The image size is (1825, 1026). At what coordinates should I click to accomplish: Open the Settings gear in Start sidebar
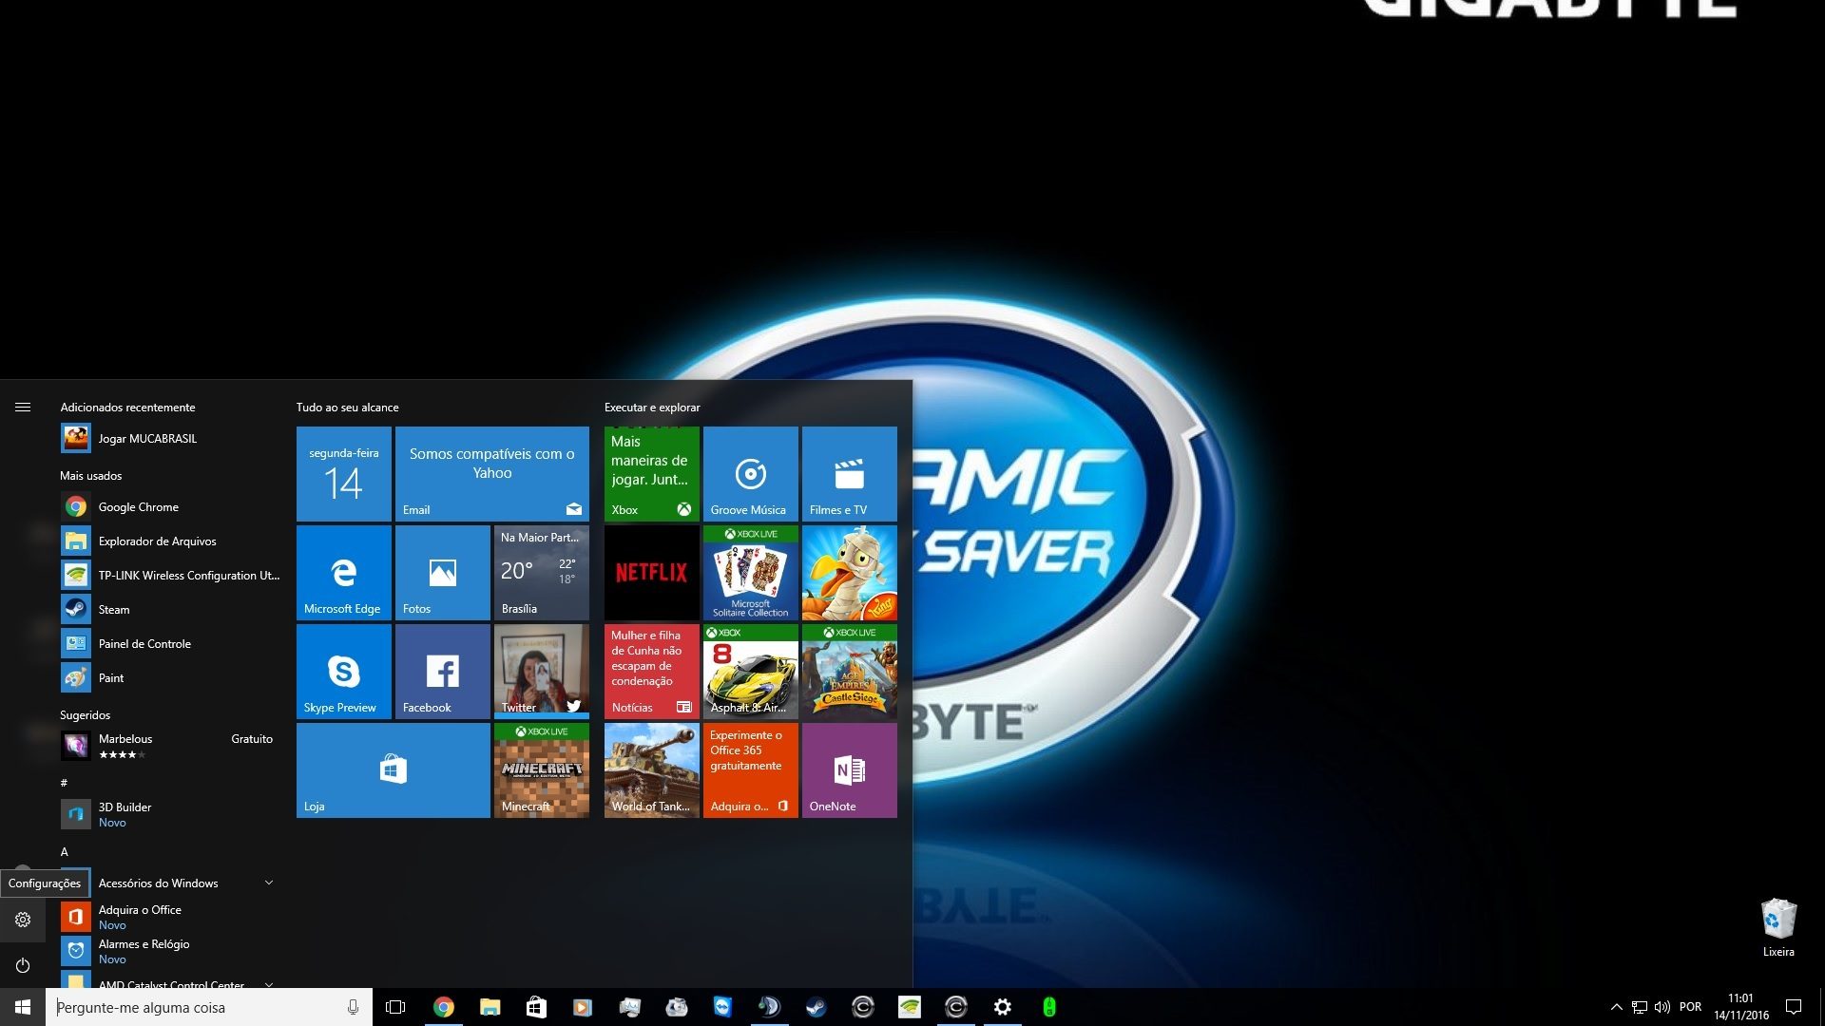[23, 920]
